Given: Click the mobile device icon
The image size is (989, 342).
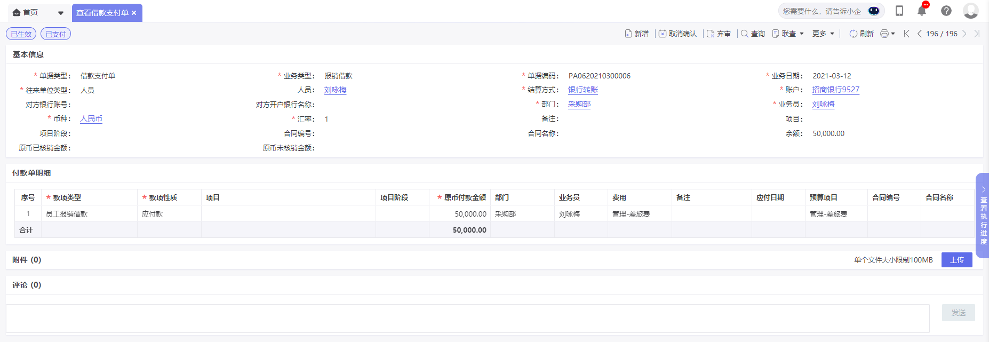Looking at the screenshot, I should (x=899, y=11).
